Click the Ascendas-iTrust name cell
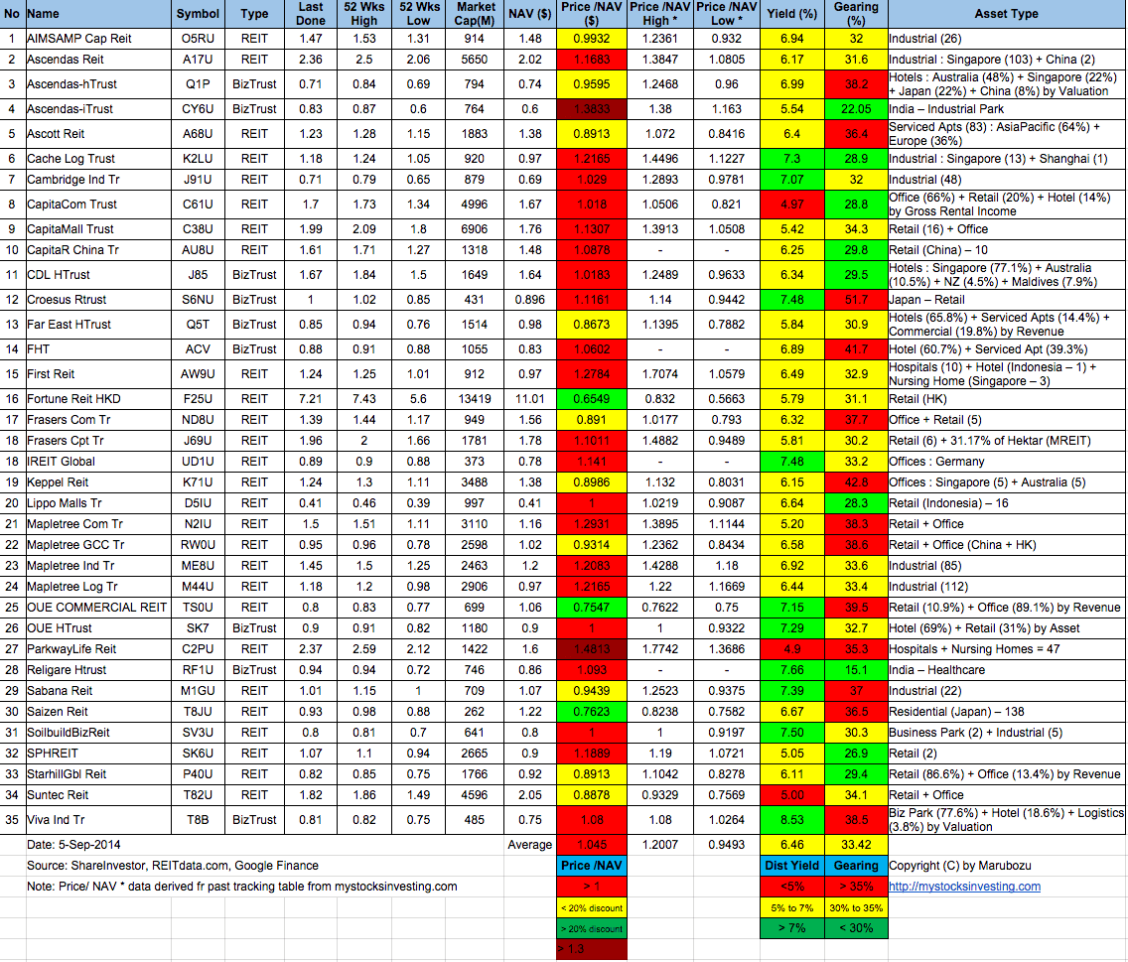Screen dimensions: 1128x962 point(98,109)
